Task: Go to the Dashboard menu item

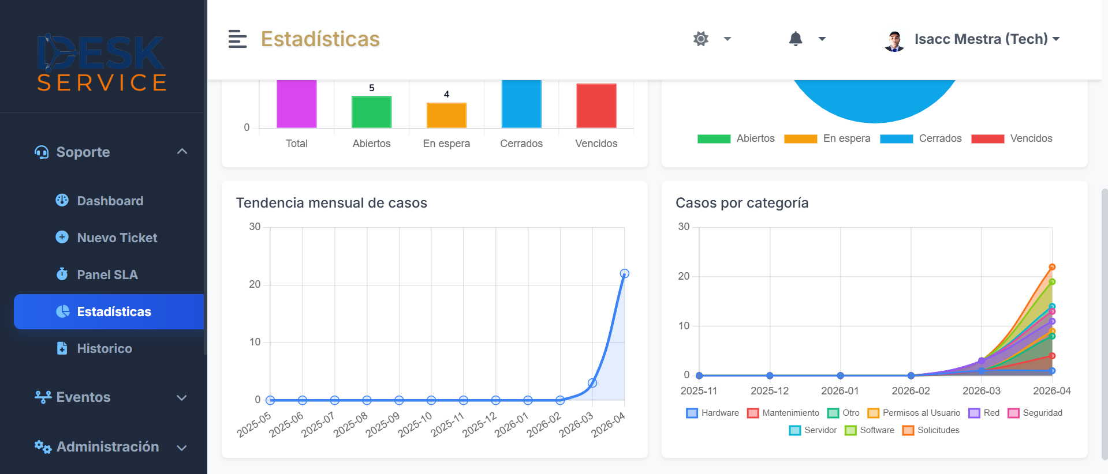Action: [109, 201]
